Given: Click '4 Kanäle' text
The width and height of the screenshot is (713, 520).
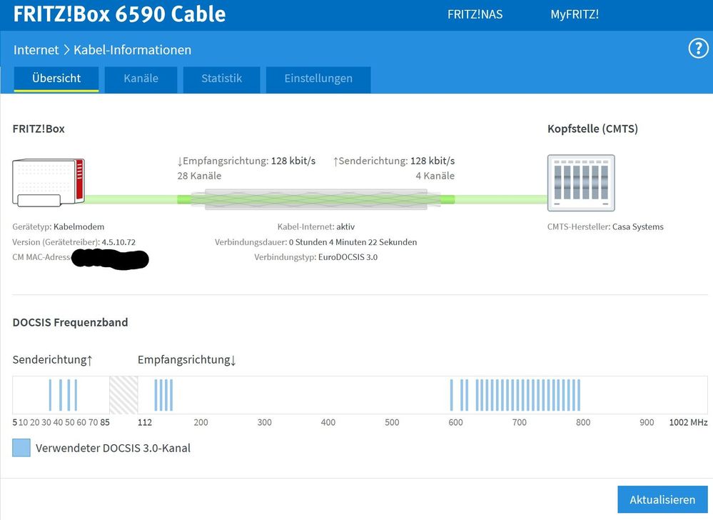Looking at the screenshot, I should pos(435,176).
